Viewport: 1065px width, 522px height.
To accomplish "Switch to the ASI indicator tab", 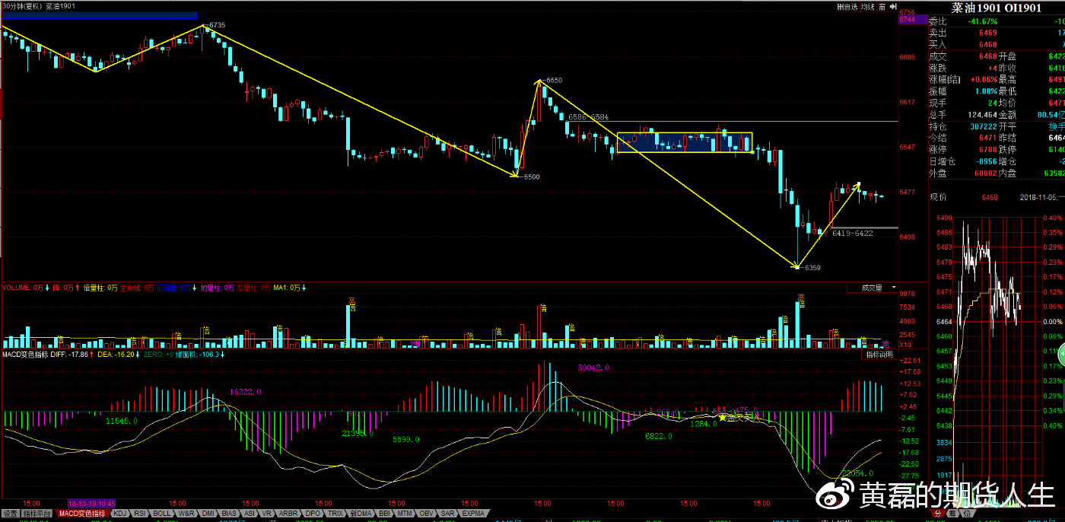I will [250, 514].
